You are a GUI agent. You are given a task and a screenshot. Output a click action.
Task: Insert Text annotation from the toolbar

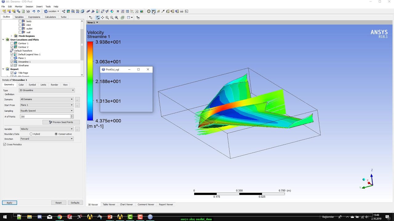click(88, 11)
